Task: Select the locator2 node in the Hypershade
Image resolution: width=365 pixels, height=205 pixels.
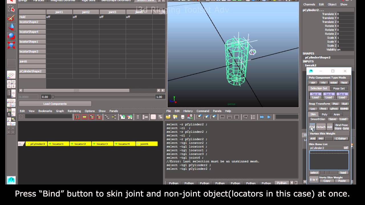Action: coord(80,144)
